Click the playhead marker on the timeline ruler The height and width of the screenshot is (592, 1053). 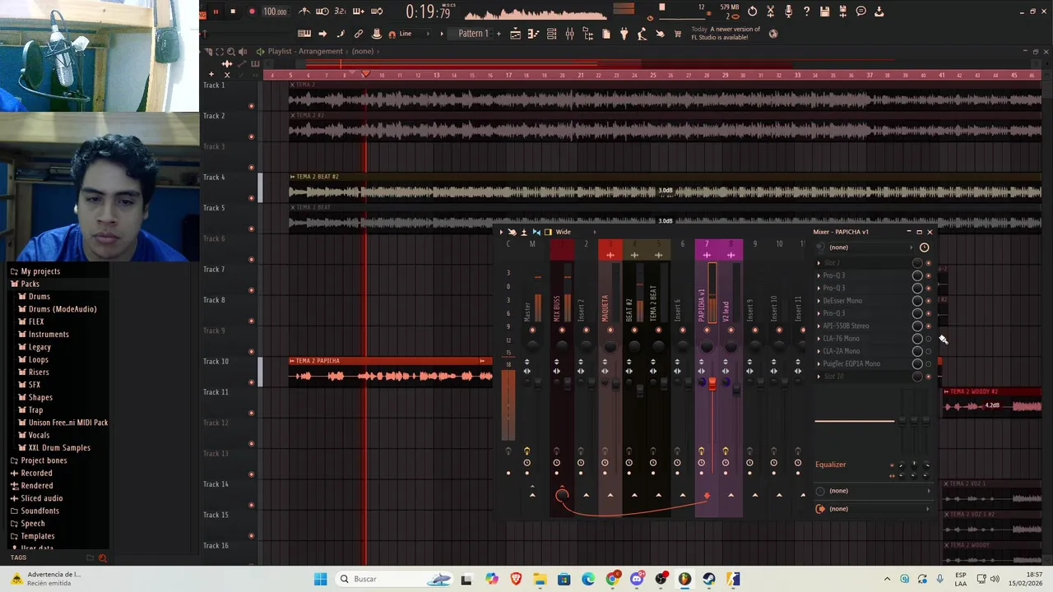[365, 75]
